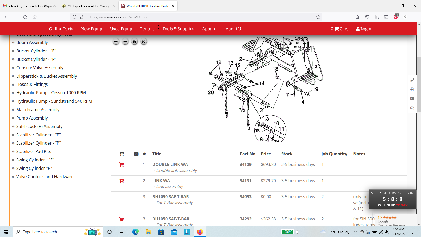Open Bucket Cylinder - "E" link
Screen dimensions: 421x237
[x=36, y=51]
